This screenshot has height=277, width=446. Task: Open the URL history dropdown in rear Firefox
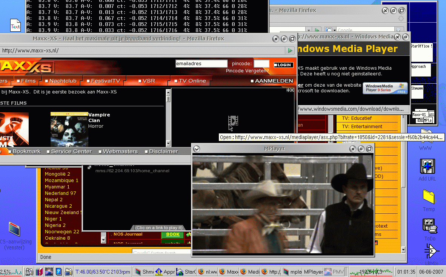309,30
